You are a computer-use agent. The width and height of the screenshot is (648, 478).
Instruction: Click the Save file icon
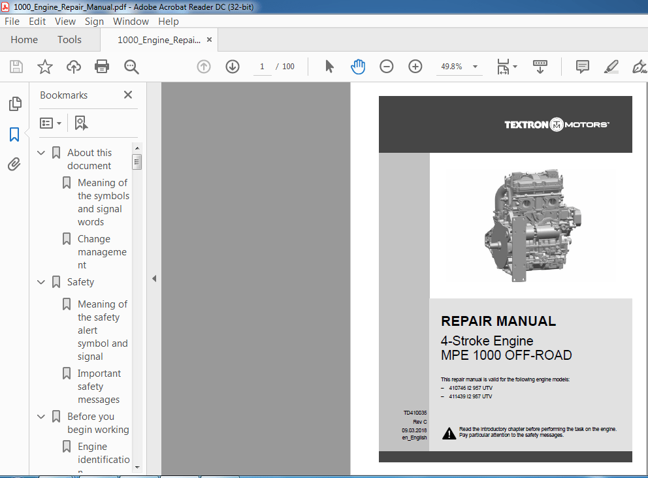point(16,67)
